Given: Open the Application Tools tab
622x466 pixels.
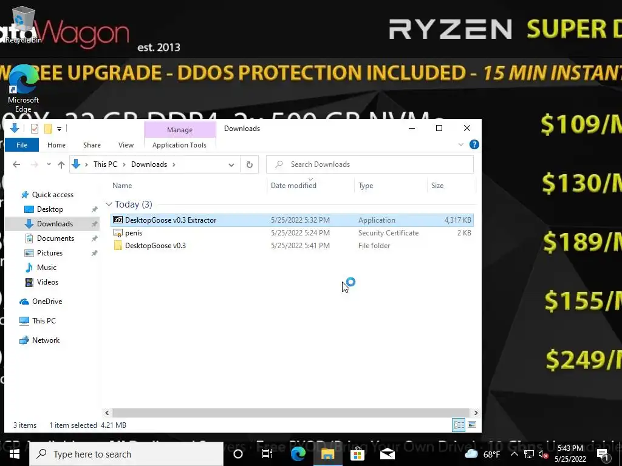Looking at the screenshot, I should (x=179, y=145).
